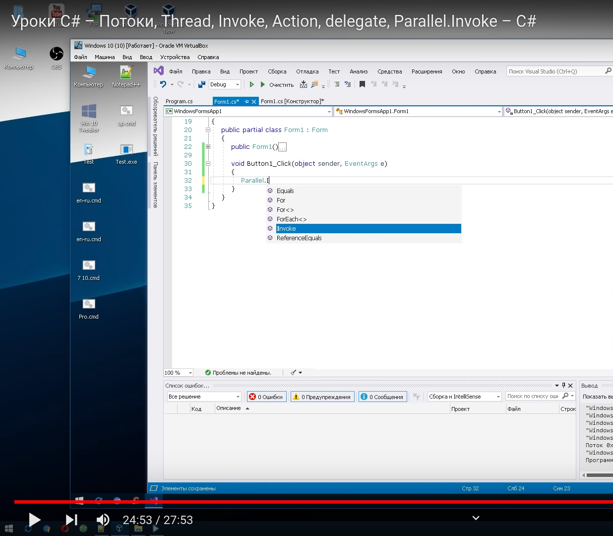The width and height of the screenshot is (613, 536).
Task: Select the OBS desktop icon
Action: tap(57, 57)
